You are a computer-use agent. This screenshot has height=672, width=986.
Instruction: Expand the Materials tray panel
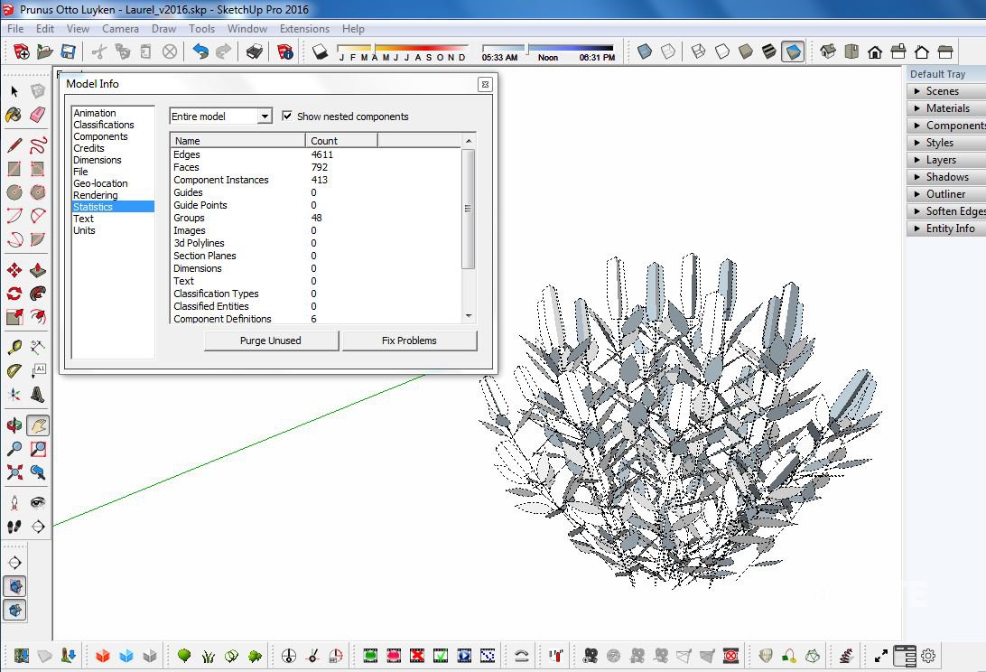pos(947,108)
